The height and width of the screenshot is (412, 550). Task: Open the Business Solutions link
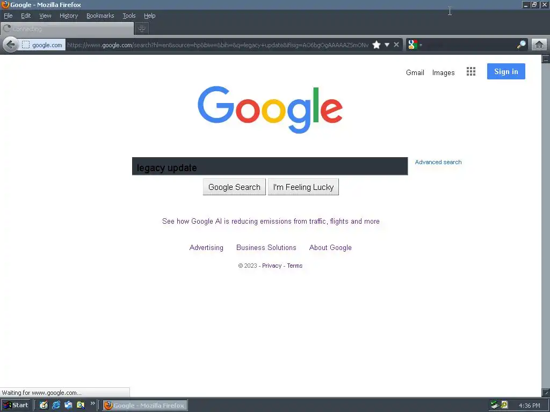(x=266, y=248)
